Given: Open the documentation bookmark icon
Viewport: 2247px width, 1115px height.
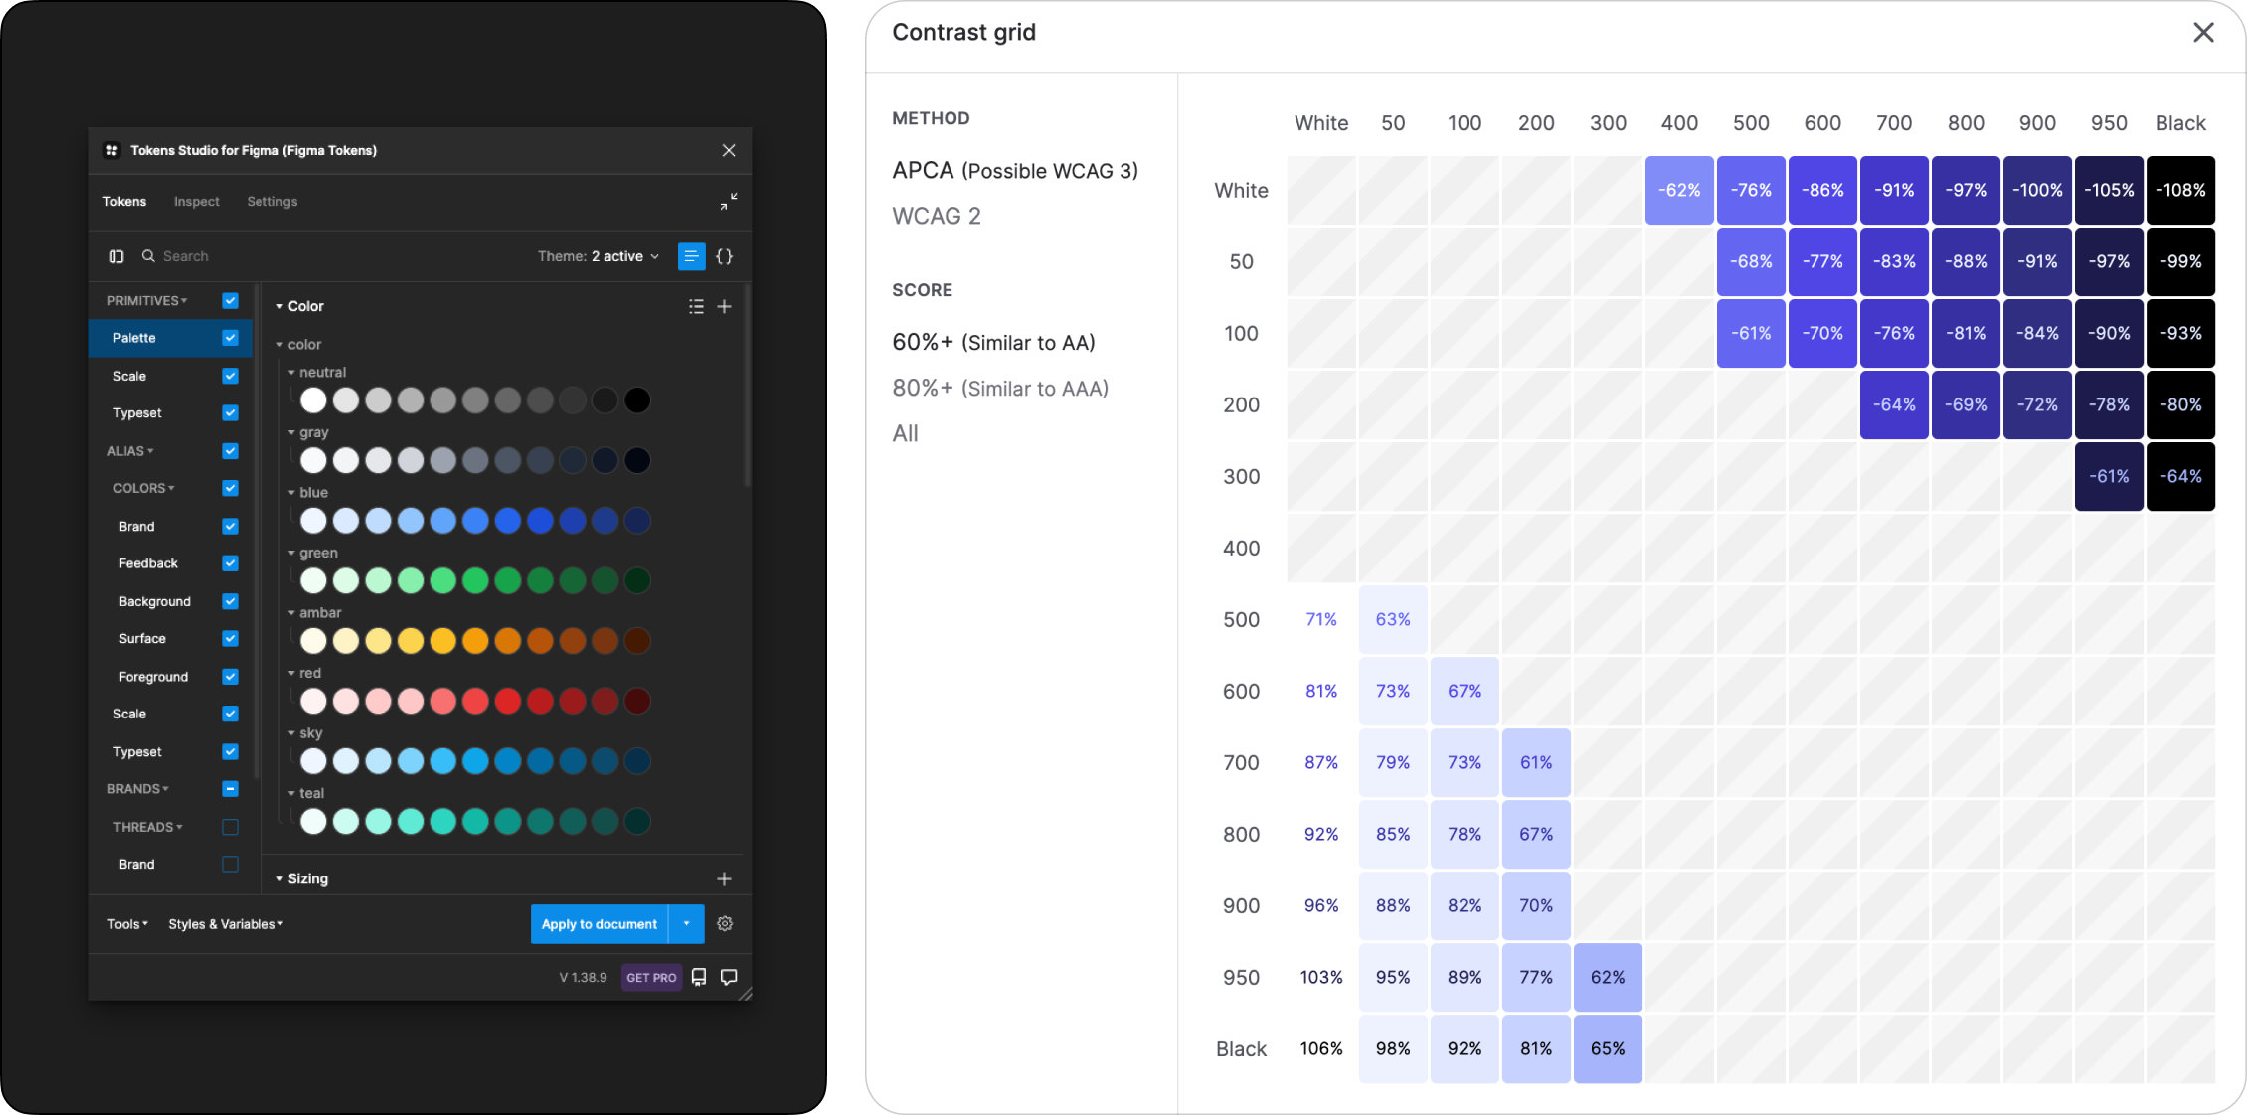Looking at the screenshot, I should (699, 977).
